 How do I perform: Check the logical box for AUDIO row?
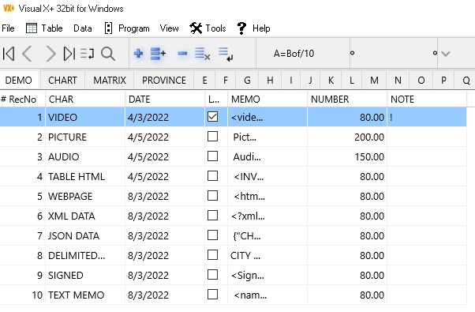point(212,156)
